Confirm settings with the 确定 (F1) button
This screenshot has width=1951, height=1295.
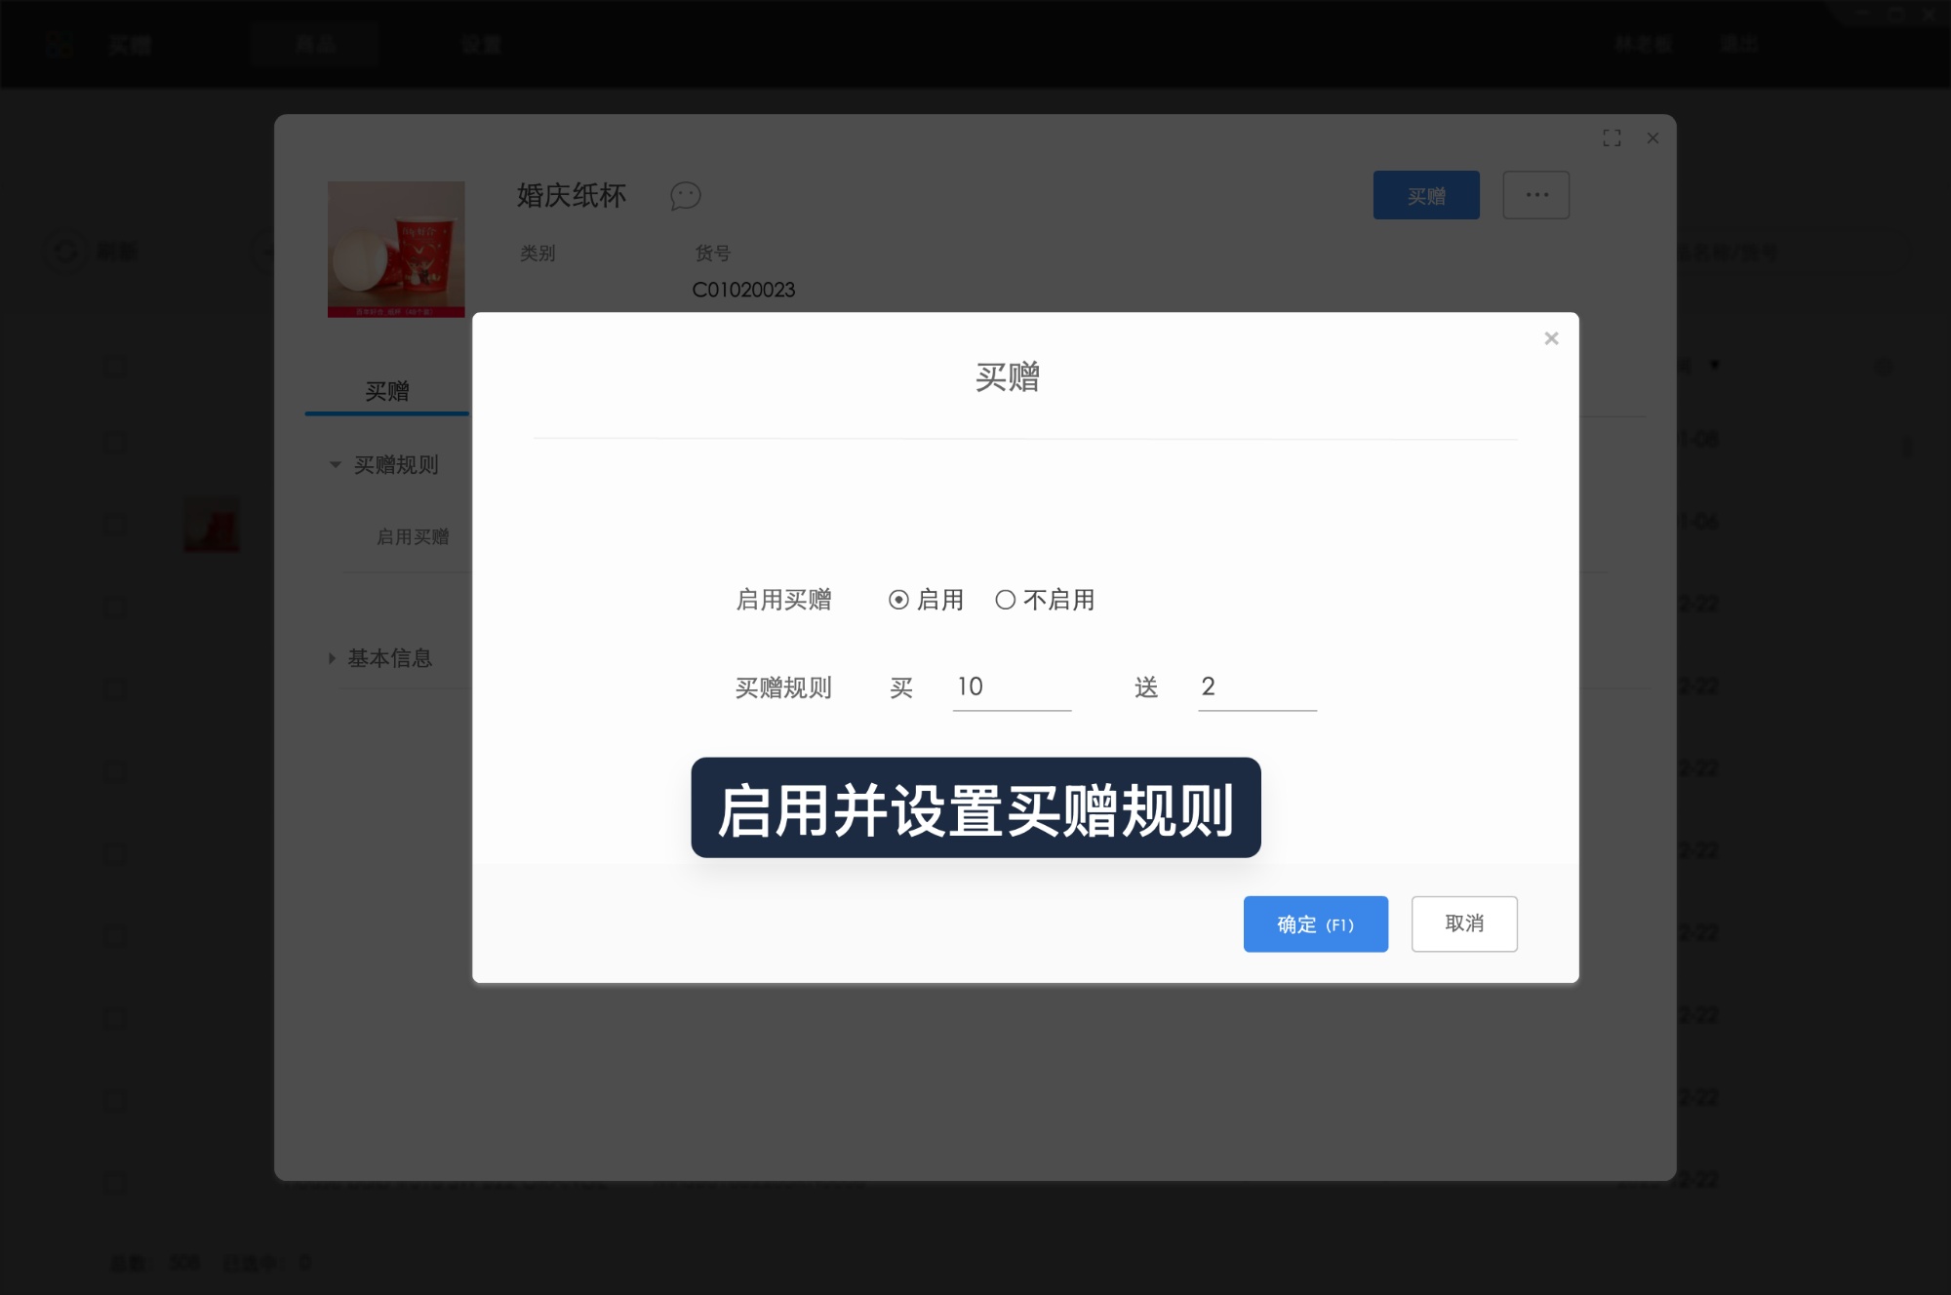pos(1315,923)
